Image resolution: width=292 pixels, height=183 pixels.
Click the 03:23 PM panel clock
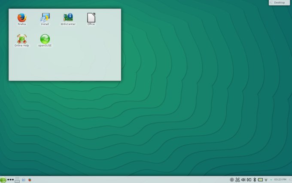280,180
